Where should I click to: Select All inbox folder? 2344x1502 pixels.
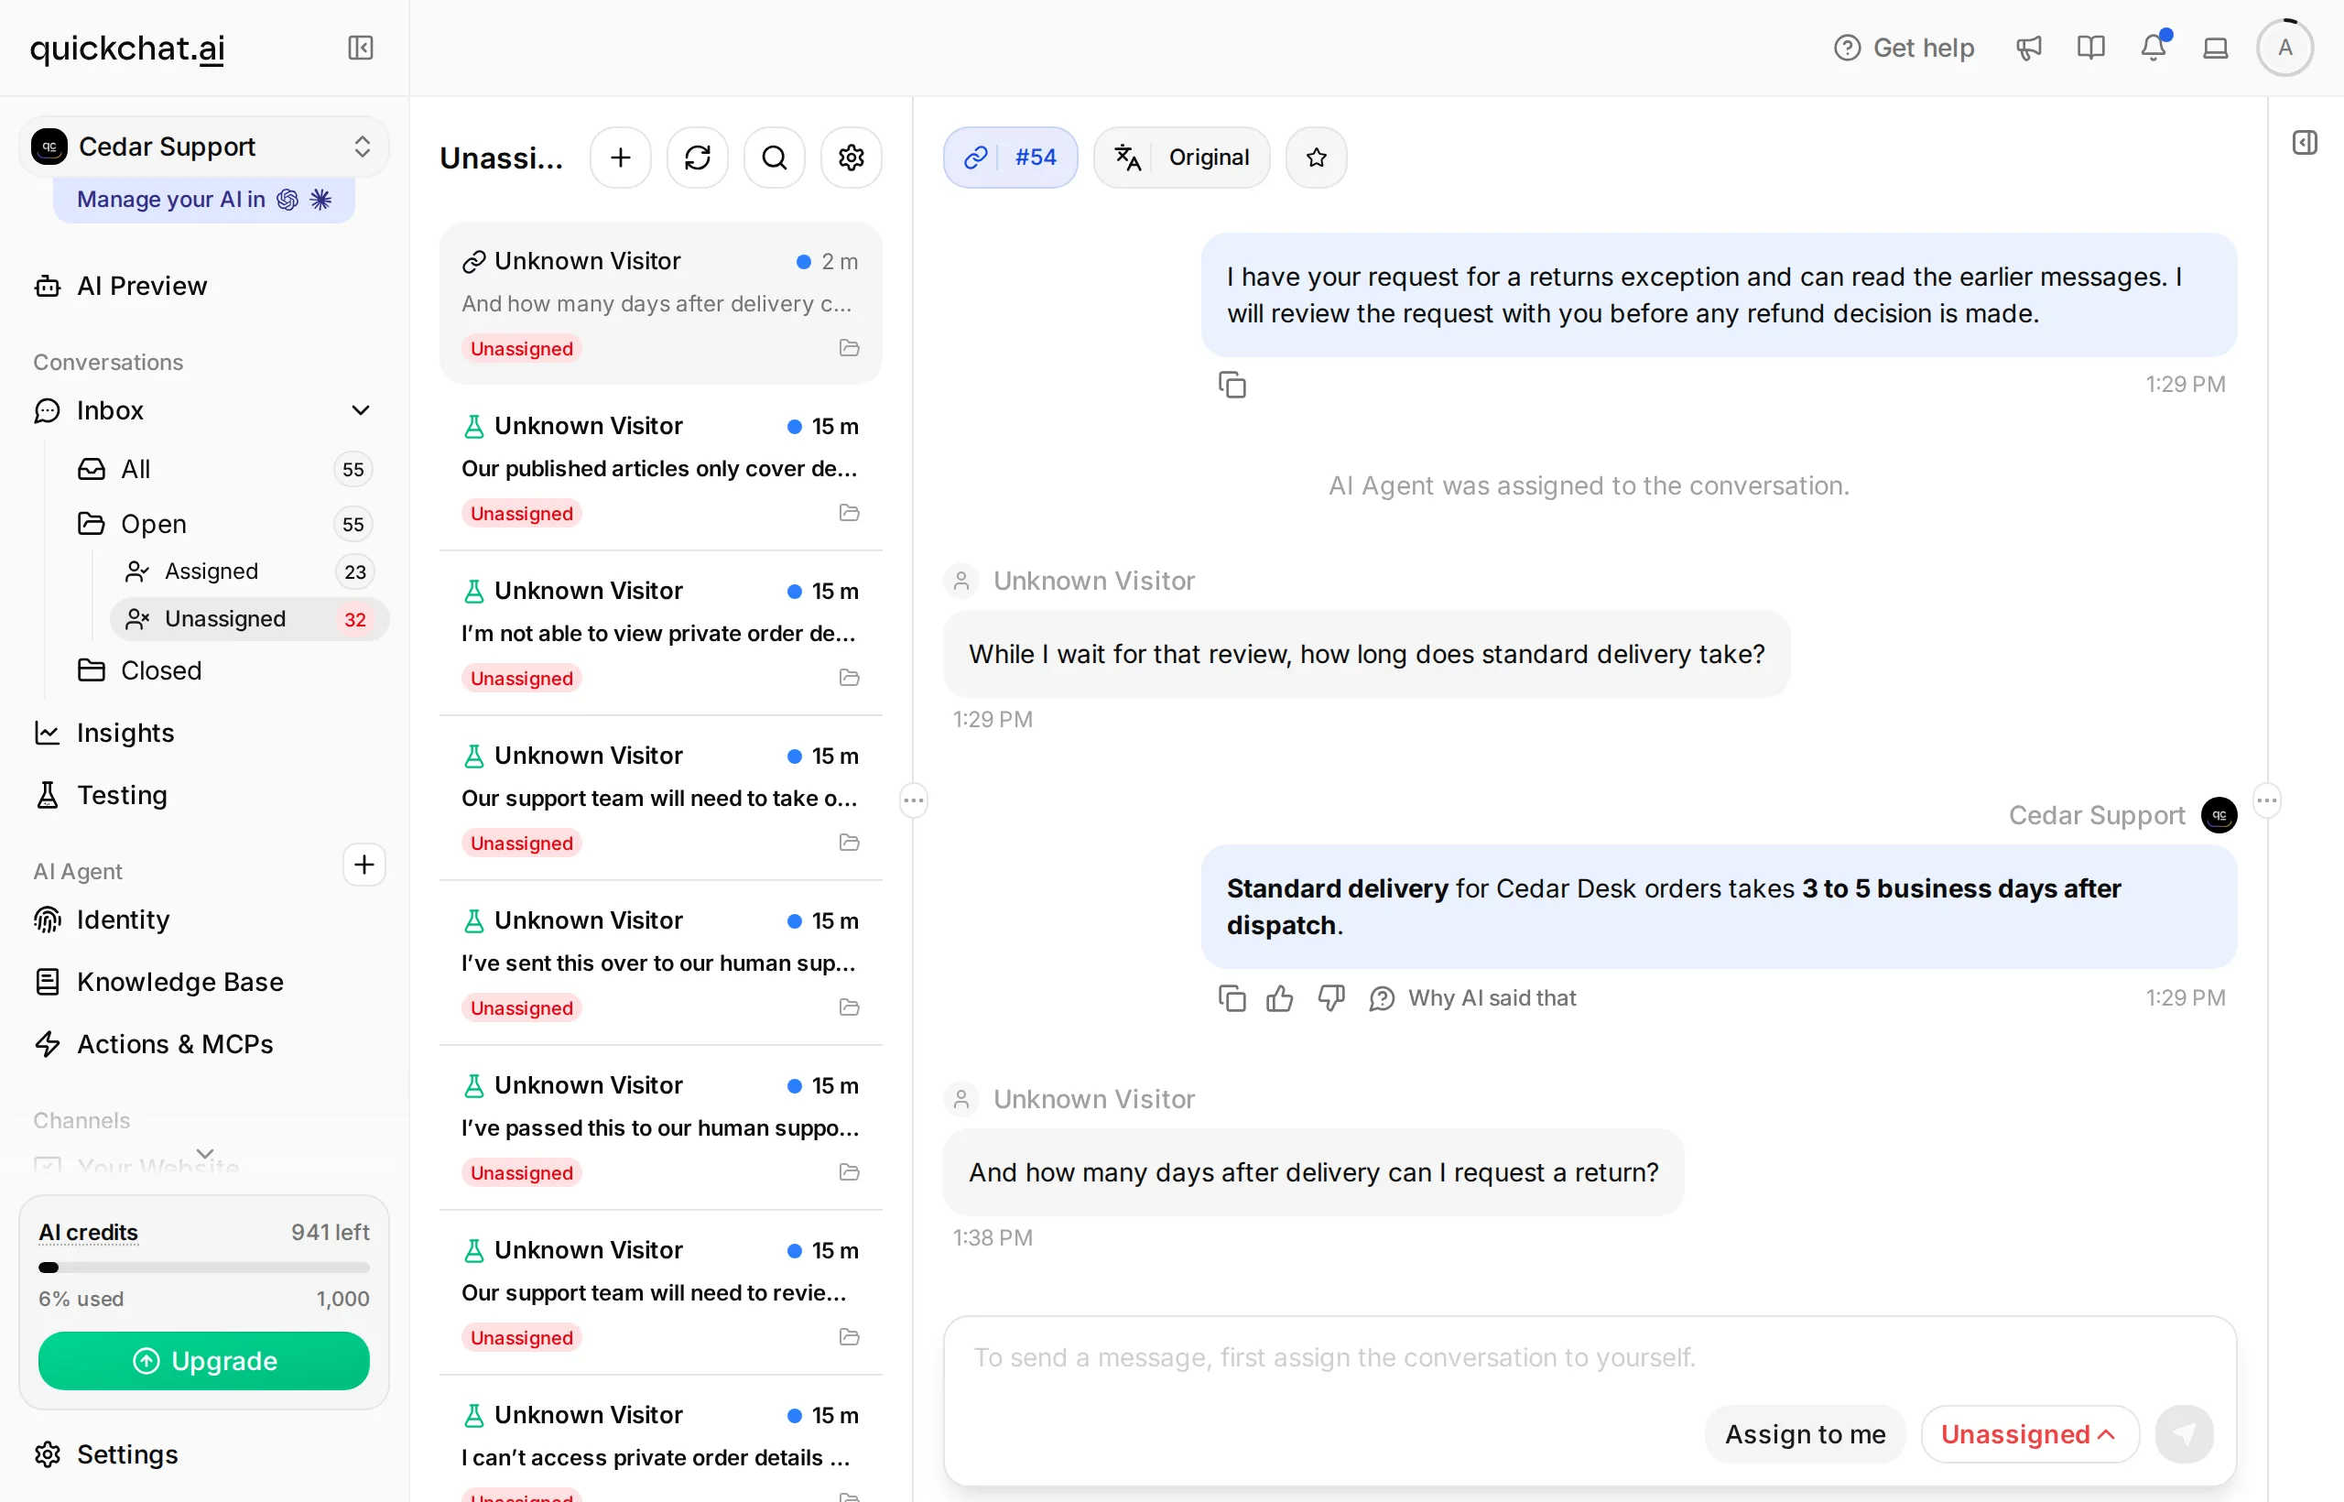[x=223, y=469]
